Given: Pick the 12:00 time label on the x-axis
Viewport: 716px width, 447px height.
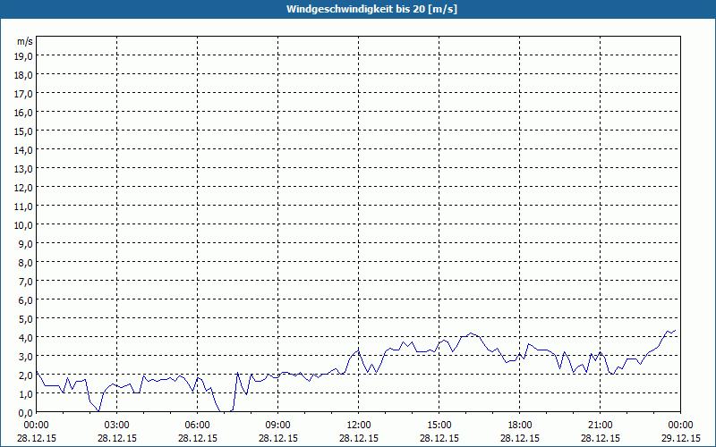Looking at the screenshot, I should 359,426.
